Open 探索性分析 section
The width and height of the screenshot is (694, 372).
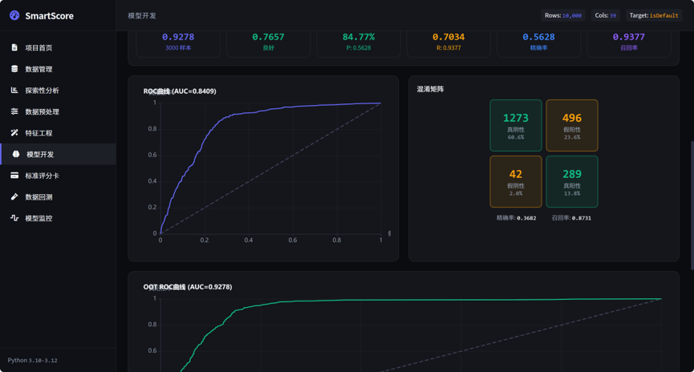click(58, 91)
